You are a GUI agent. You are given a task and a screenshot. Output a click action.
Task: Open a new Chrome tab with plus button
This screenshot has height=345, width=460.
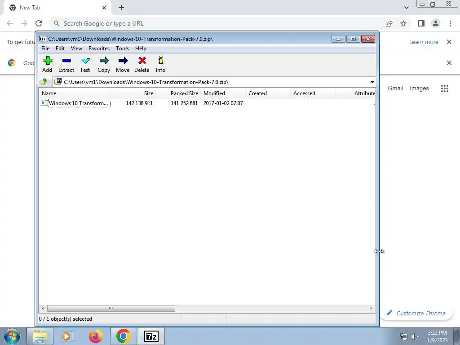(x=121, y=8)
